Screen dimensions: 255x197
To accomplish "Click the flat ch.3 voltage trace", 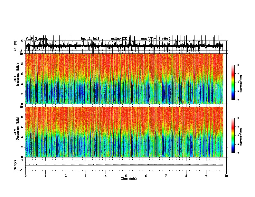I will tap(124, 165).
